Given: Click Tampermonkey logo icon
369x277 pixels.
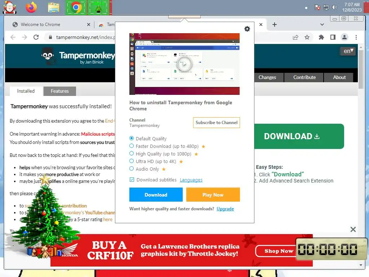Looking at the screenshot, I should [48, 56].
